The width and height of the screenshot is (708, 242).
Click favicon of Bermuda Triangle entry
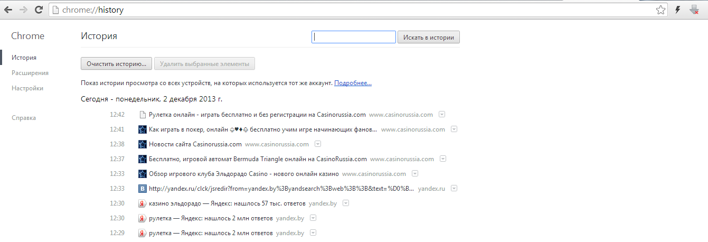pyautogui.click(x=142, y=159)
